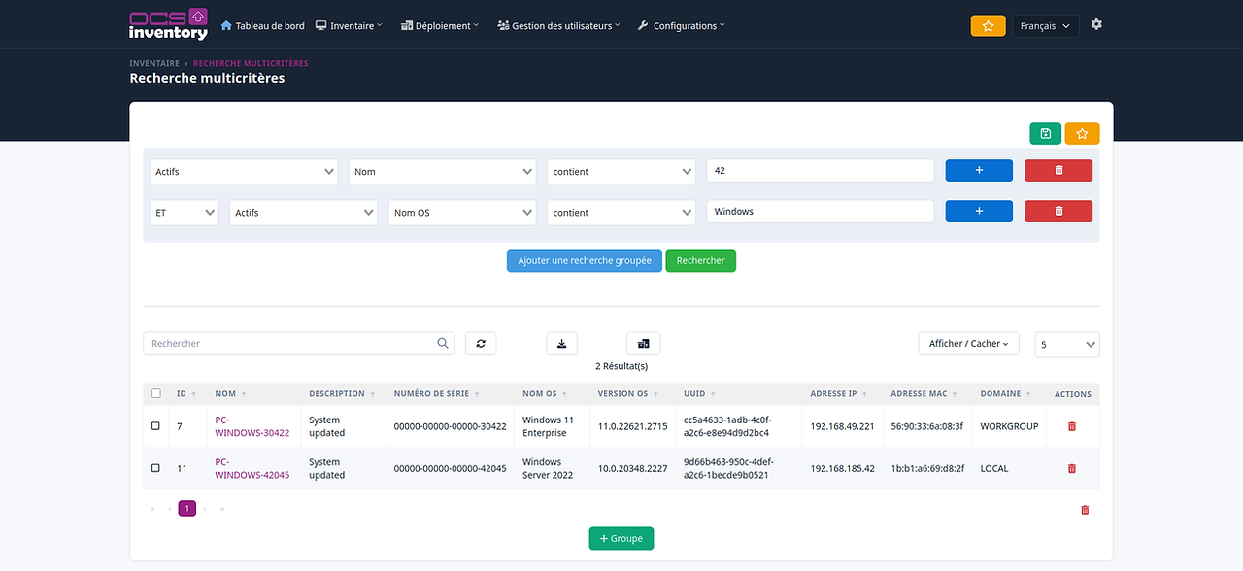Open the Déploiement menu

440,26
